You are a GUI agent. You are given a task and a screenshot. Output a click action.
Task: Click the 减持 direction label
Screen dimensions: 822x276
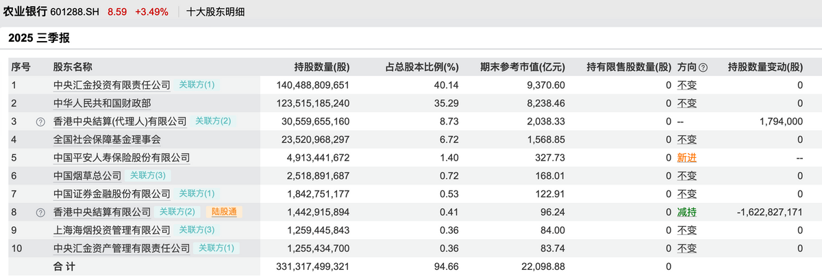(x=687, y=212)
